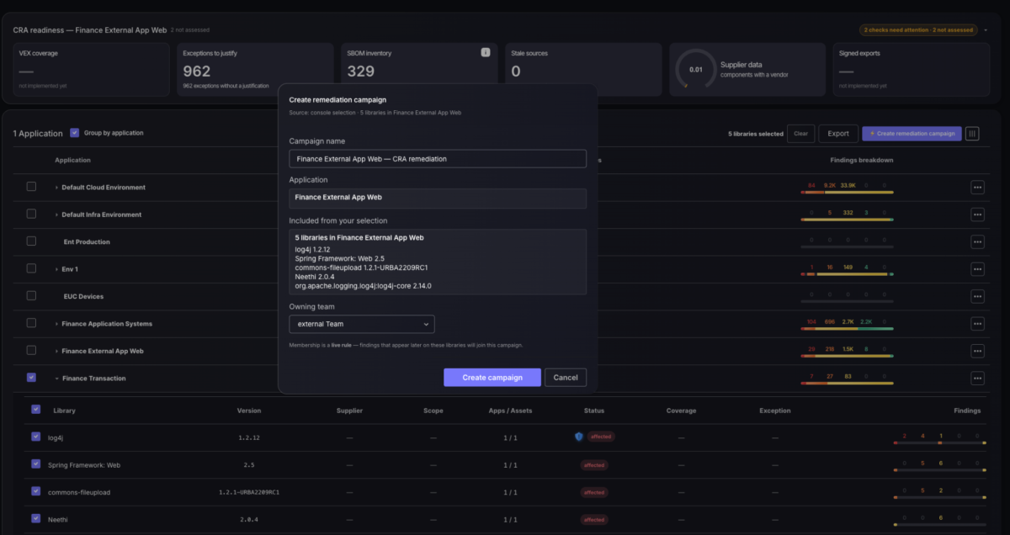This screenshot has width=1010, height=535.
Task: Expand the Default Infra Environment row
Action: click(57, 215)
